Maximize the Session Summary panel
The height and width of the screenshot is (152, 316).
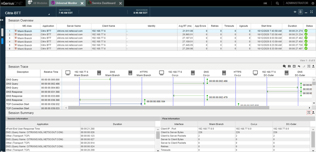tap(309, 113)
